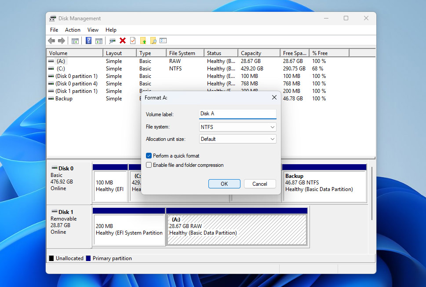
Task: Edit the Volume label input field
Action: (237, 114)
